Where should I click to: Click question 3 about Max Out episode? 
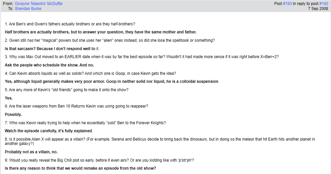click(x=142, y=57)
